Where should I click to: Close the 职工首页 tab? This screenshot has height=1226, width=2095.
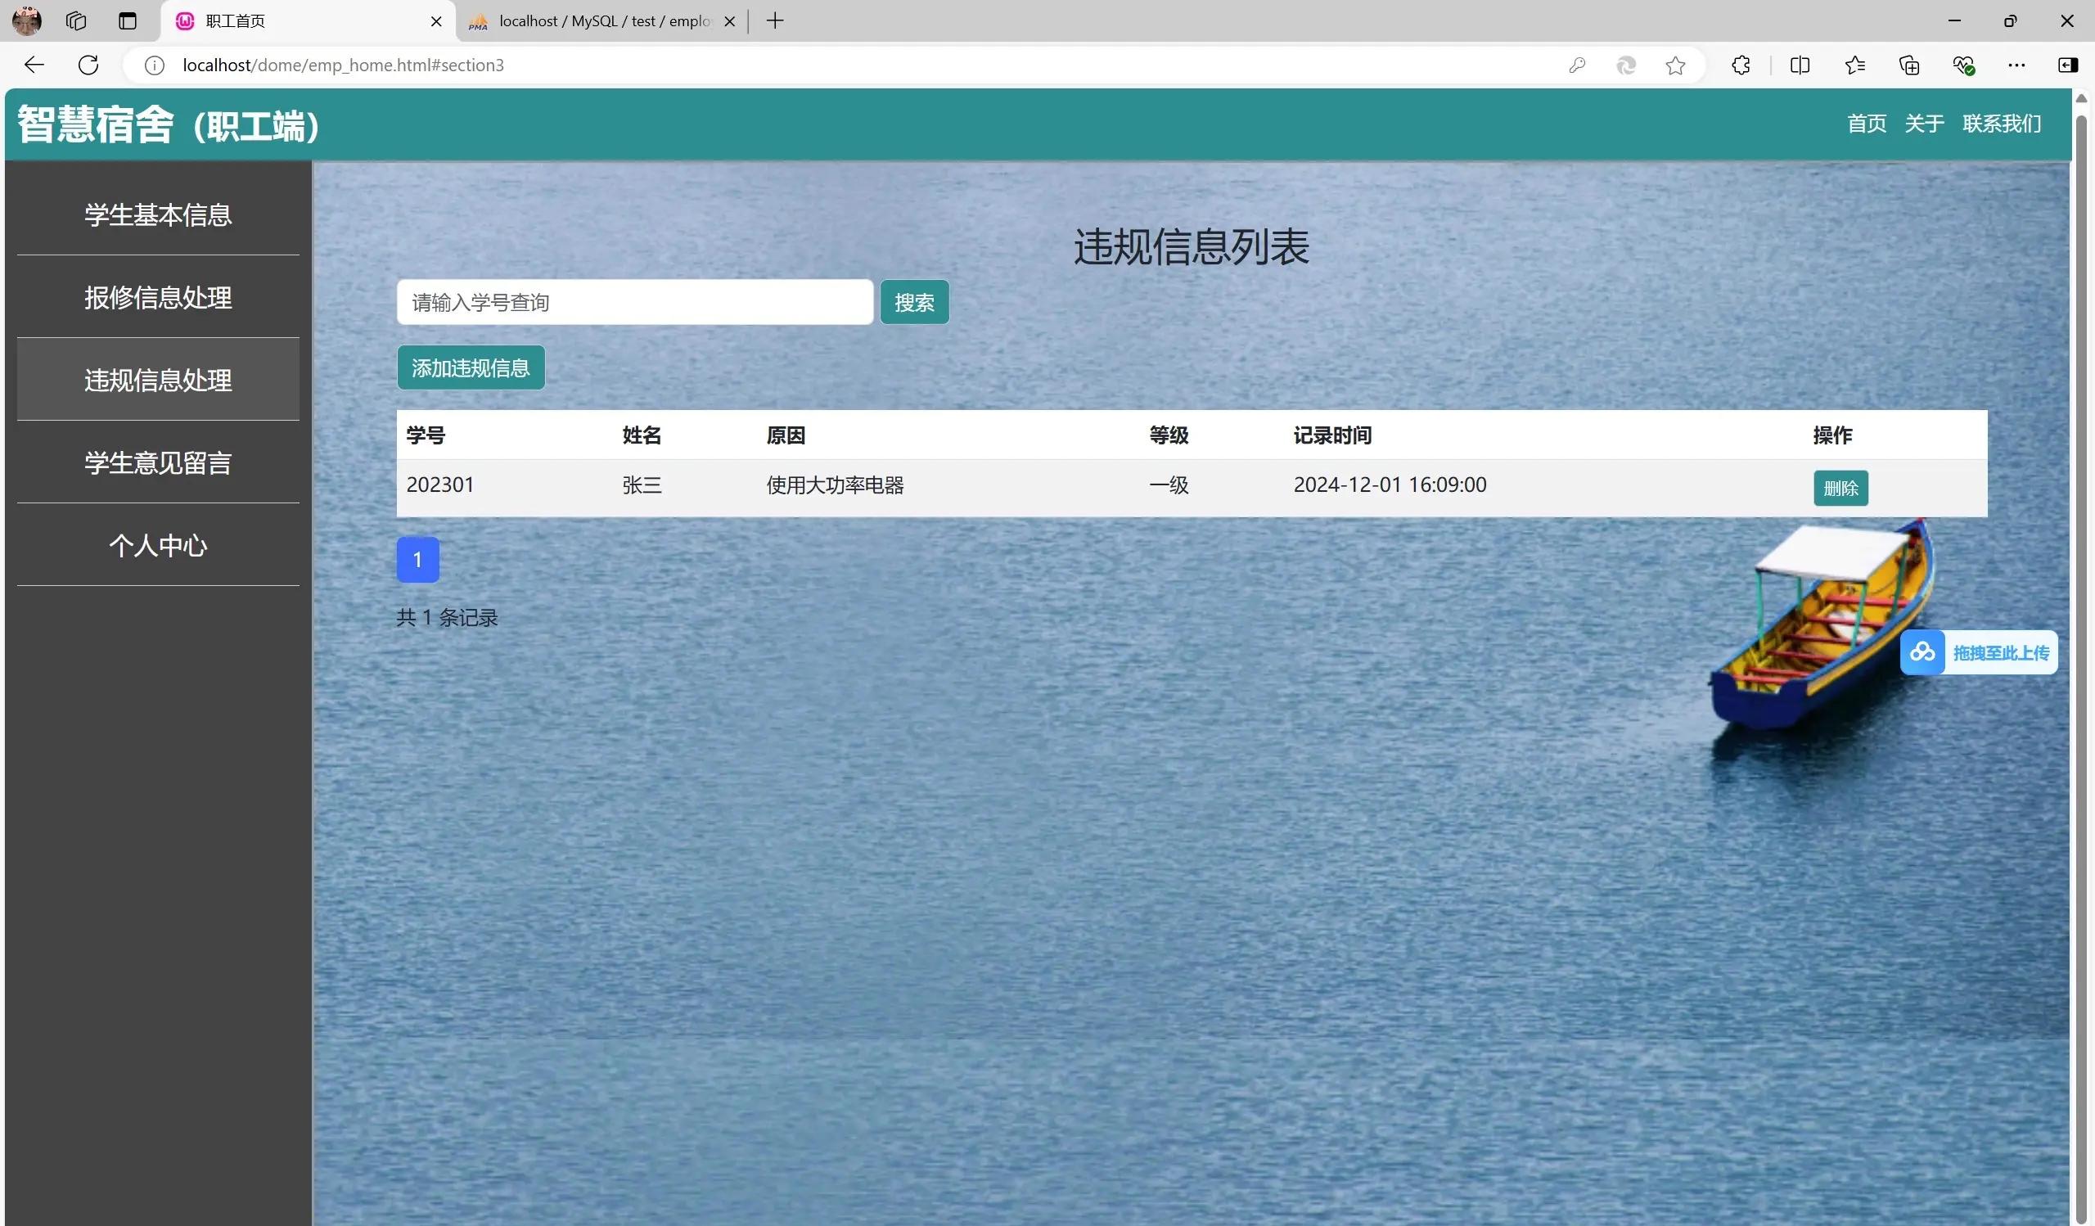(x=435, y=21)
